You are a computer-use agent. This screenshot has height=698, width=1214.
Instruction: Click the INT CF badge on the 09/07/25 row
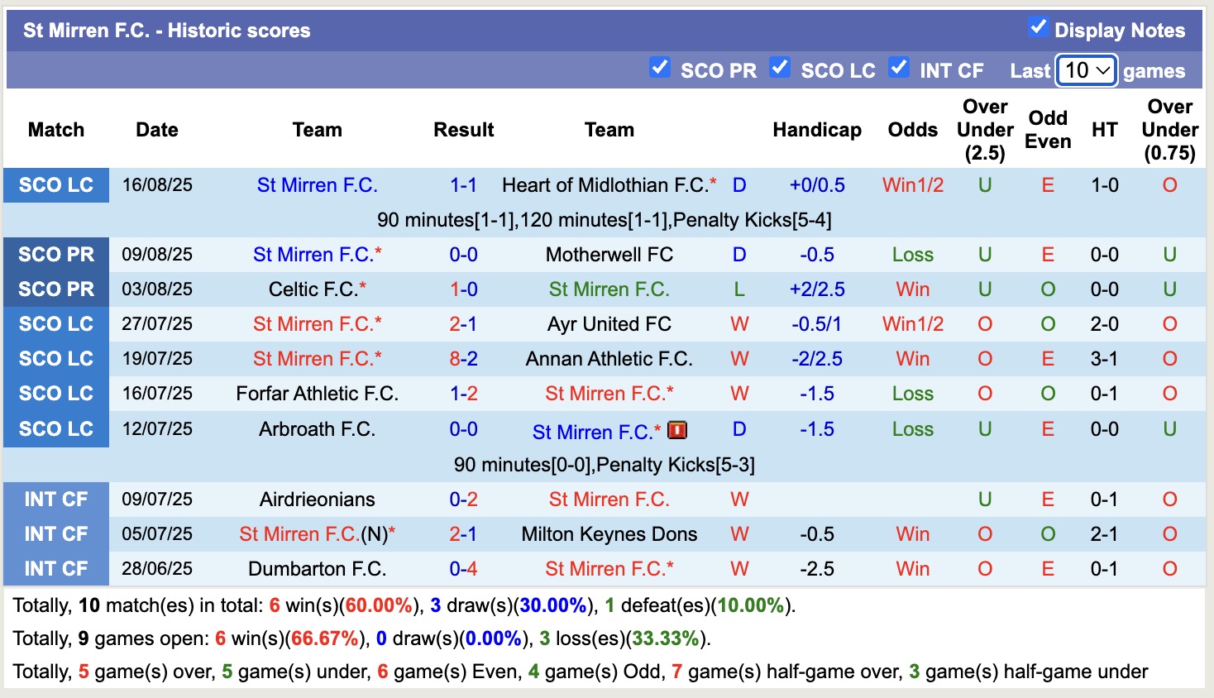pos(55,499)
